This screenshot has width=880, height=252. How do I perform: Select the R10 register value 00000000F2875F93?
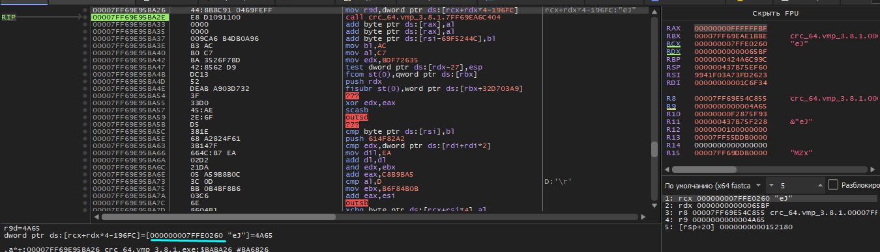coord(730,114)
